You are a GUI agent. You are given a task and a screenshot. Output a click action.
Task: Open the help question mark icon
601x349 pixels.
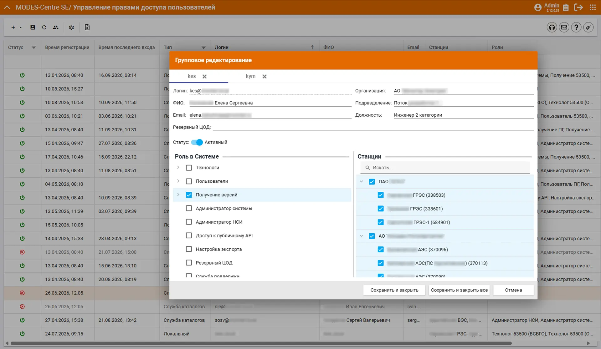click(x=576, y=28)
